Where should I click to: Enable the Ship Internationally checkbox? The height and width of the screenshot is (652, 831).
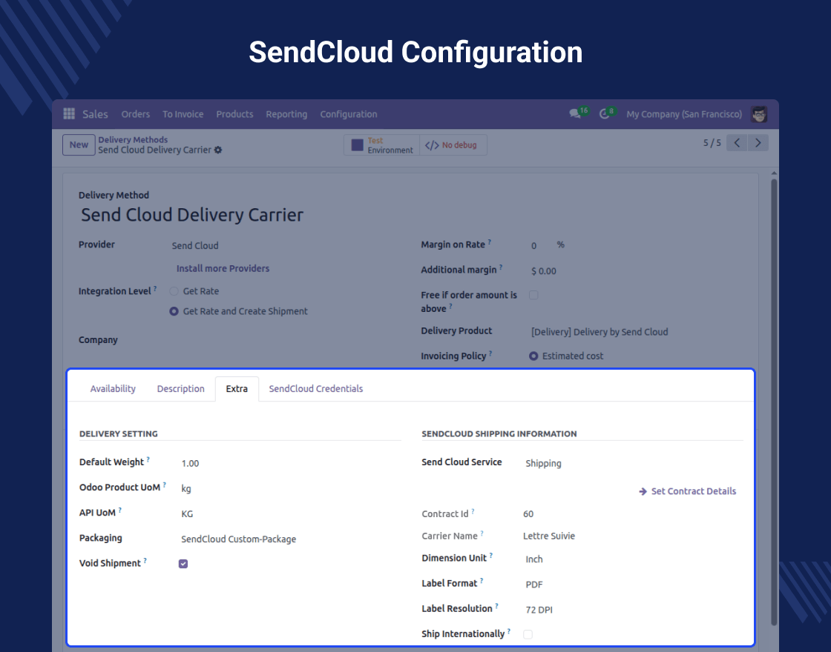[528, 634]
